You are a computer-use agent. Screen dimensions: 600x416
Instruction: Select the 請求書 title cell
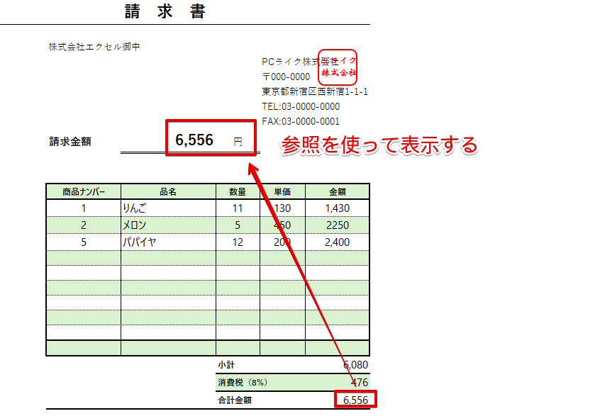click(165, 11)
